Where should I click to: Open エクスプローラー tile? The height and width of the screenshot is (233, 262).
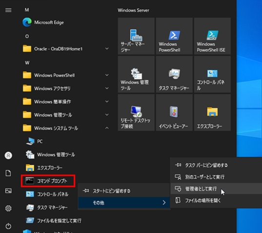coord(212,112)
